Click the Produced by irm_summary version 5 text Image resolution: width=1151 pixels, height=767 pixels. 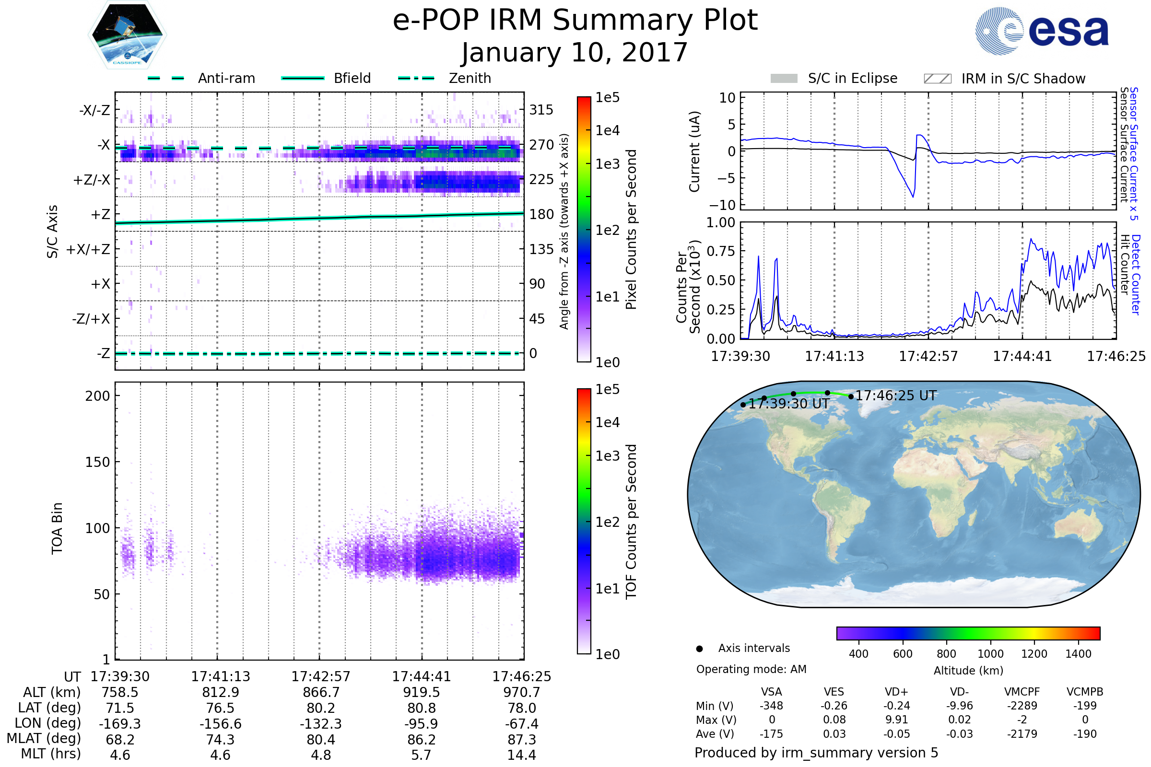pyautogui.click(x=816, y=753)
